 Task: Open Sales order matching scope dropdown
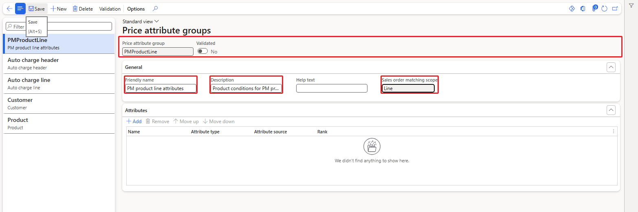pos(408,88)
